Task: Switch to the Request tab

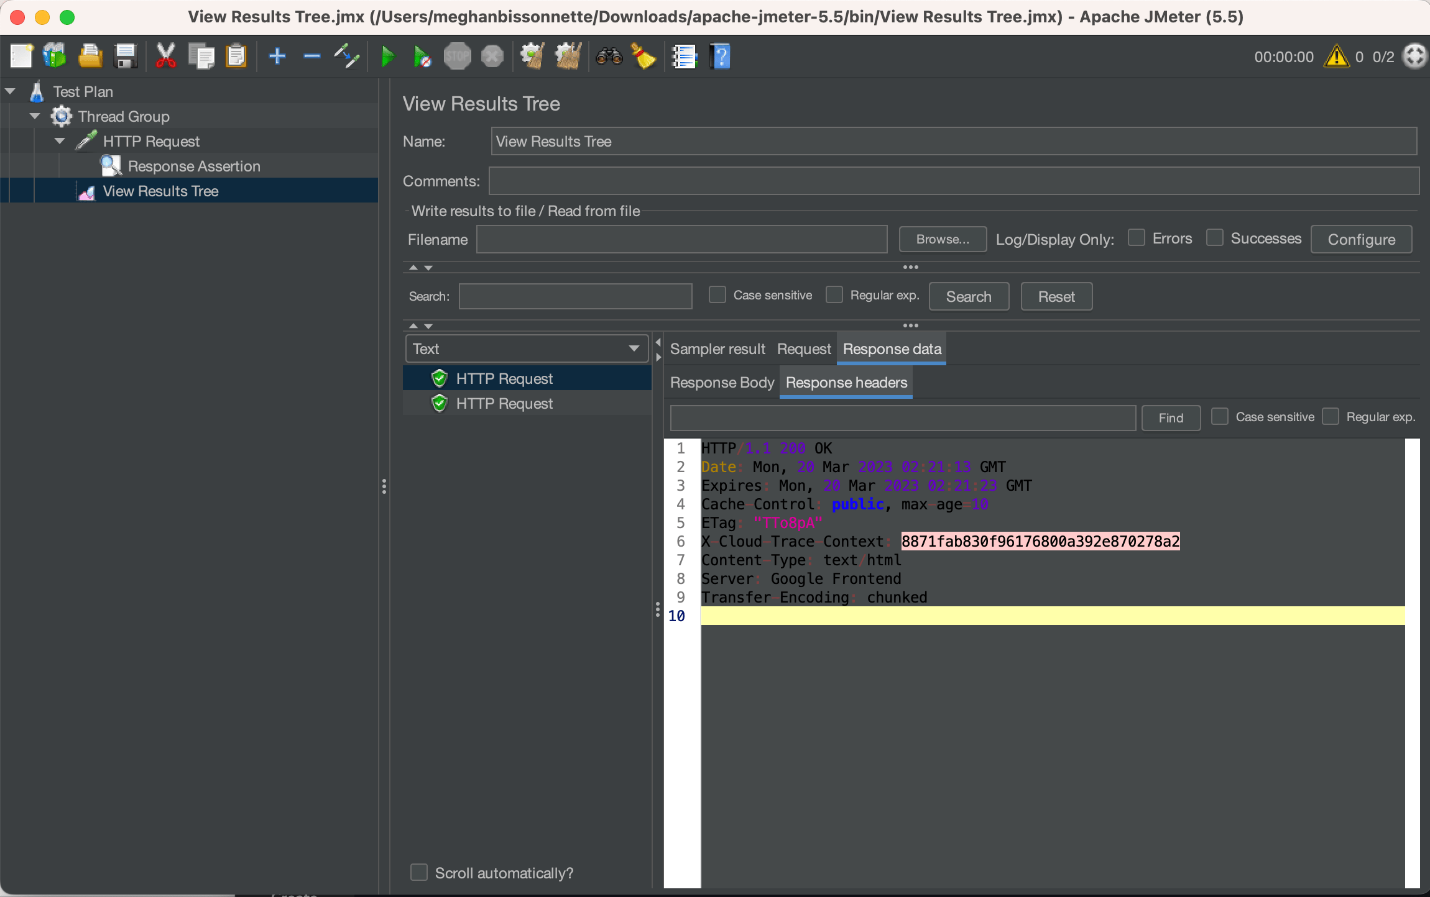Action: click(804, 349)
